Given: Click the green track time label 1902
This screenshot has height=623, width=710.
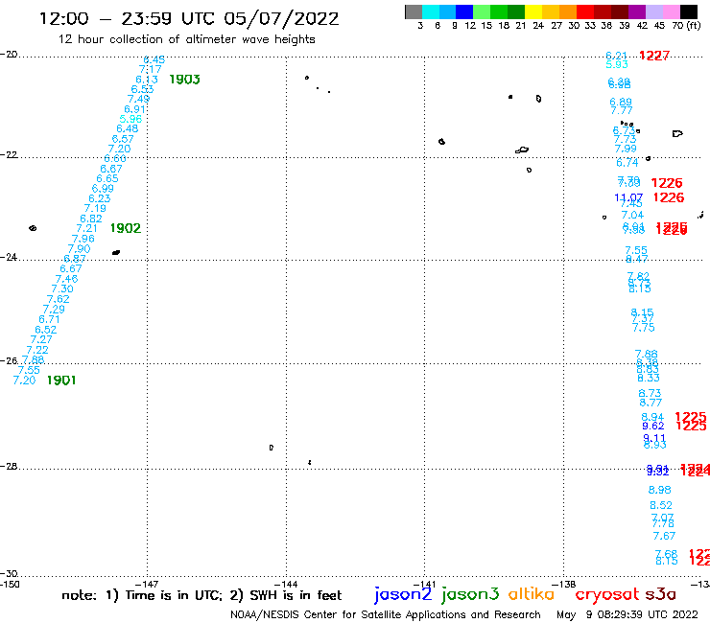Looking at the screenshot, I should [126, 228].
